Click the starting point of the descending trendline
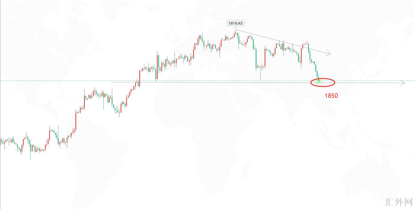This screenshot has width=415, height=209. pos(236,30)
